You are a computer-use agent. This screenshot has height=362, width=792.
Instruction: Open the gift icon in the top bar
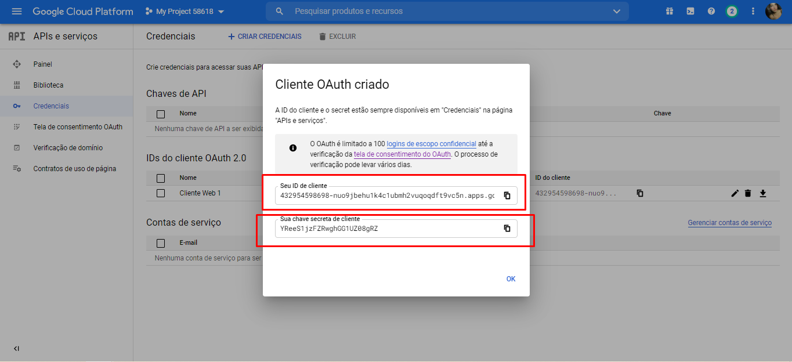tap(670, 11)
